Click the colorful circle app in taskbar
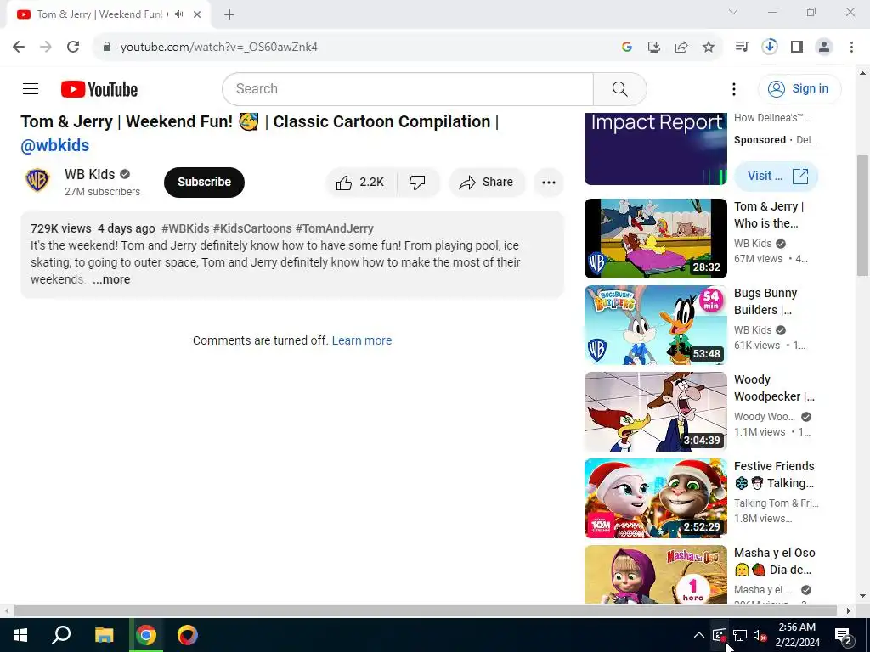Viewport: 870px width, 652px height. point(188,635)
